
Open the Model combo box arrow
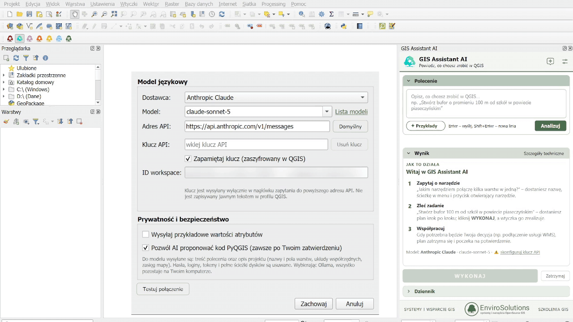pyautogui.click(x=327, y=112)
